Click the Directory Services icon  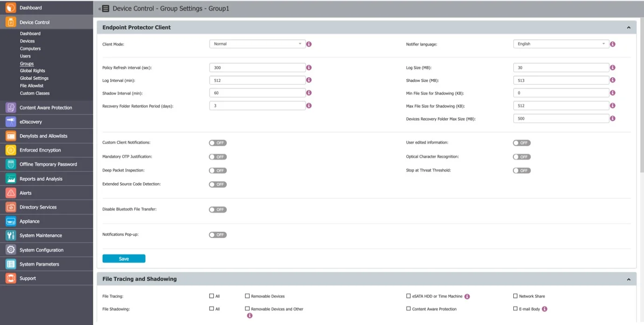(11, 207)
